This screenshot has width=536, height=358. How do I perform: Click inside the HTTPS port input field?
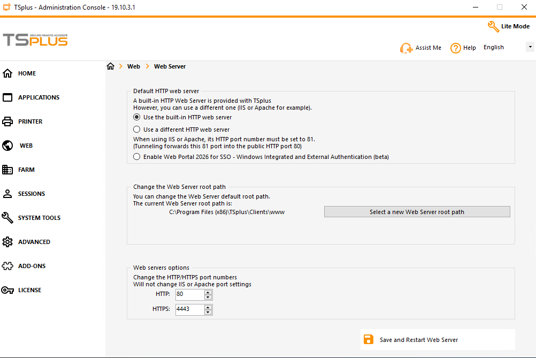coord(189,309)
